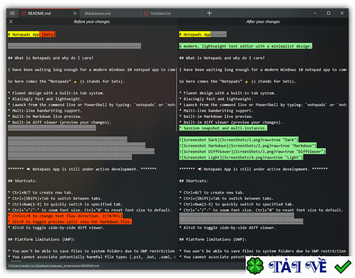
Task: Close the README.md tab
Action: 75,13
